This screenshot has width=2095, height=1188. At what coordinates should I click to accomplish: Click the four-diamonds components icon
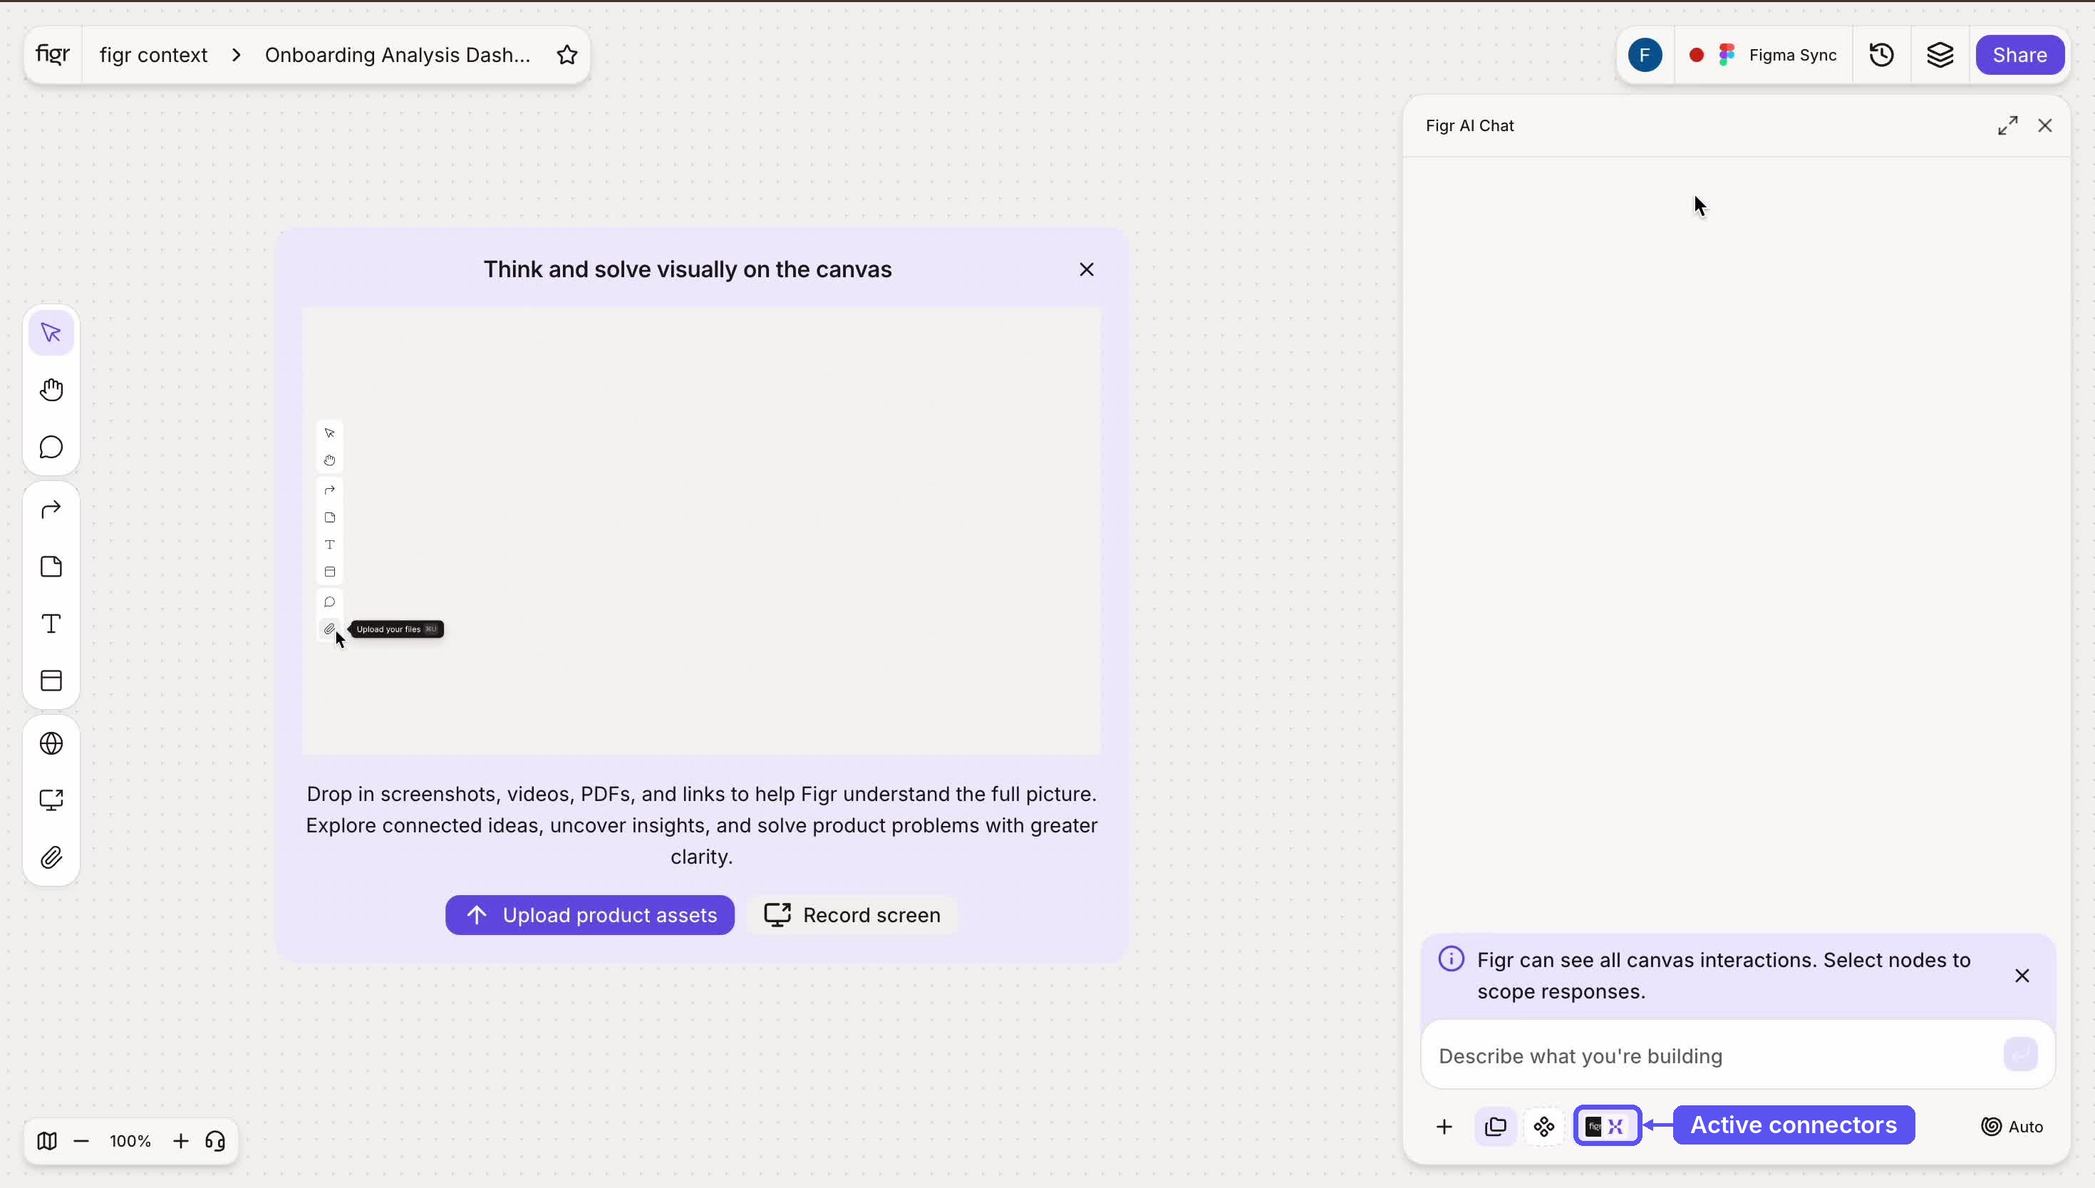tap(1543, 1127)
